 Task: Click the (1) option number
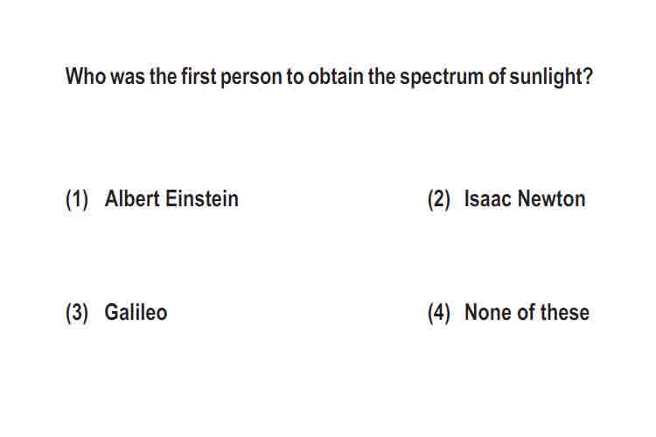point(77,199)
